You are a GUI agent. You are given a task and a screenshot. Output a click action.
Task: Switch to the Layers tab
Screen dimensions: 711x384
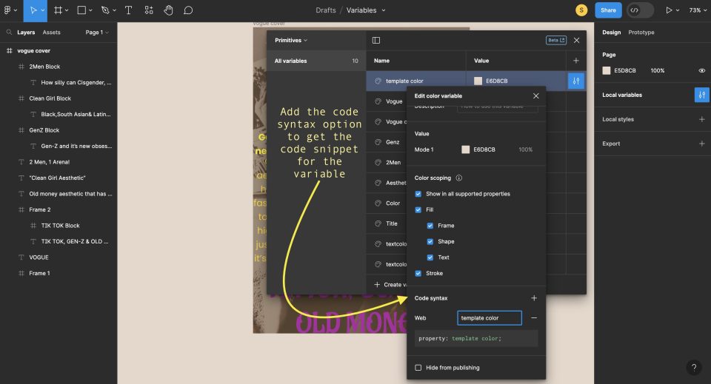(26, 32)
